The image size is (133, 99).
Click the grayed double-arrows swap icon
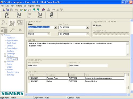point(57,10)
